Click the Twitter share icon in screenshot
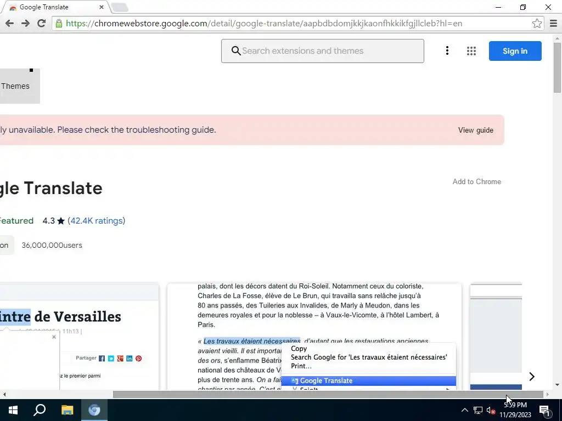 tap(111, 359)
